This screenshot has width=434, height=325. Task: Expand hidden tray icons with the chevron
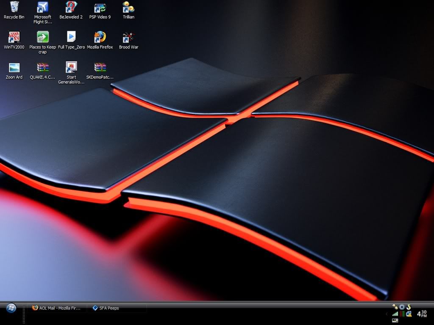(x=387, y=314)
